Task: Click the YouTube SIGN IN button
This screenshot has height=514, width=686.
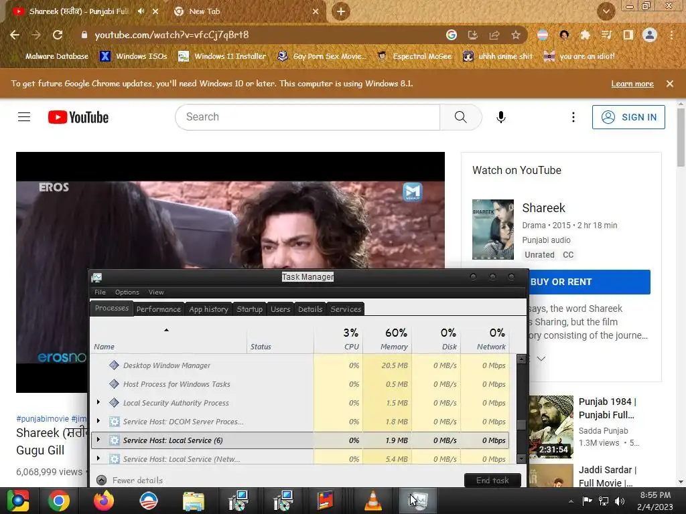Action: tap(628, 117)
